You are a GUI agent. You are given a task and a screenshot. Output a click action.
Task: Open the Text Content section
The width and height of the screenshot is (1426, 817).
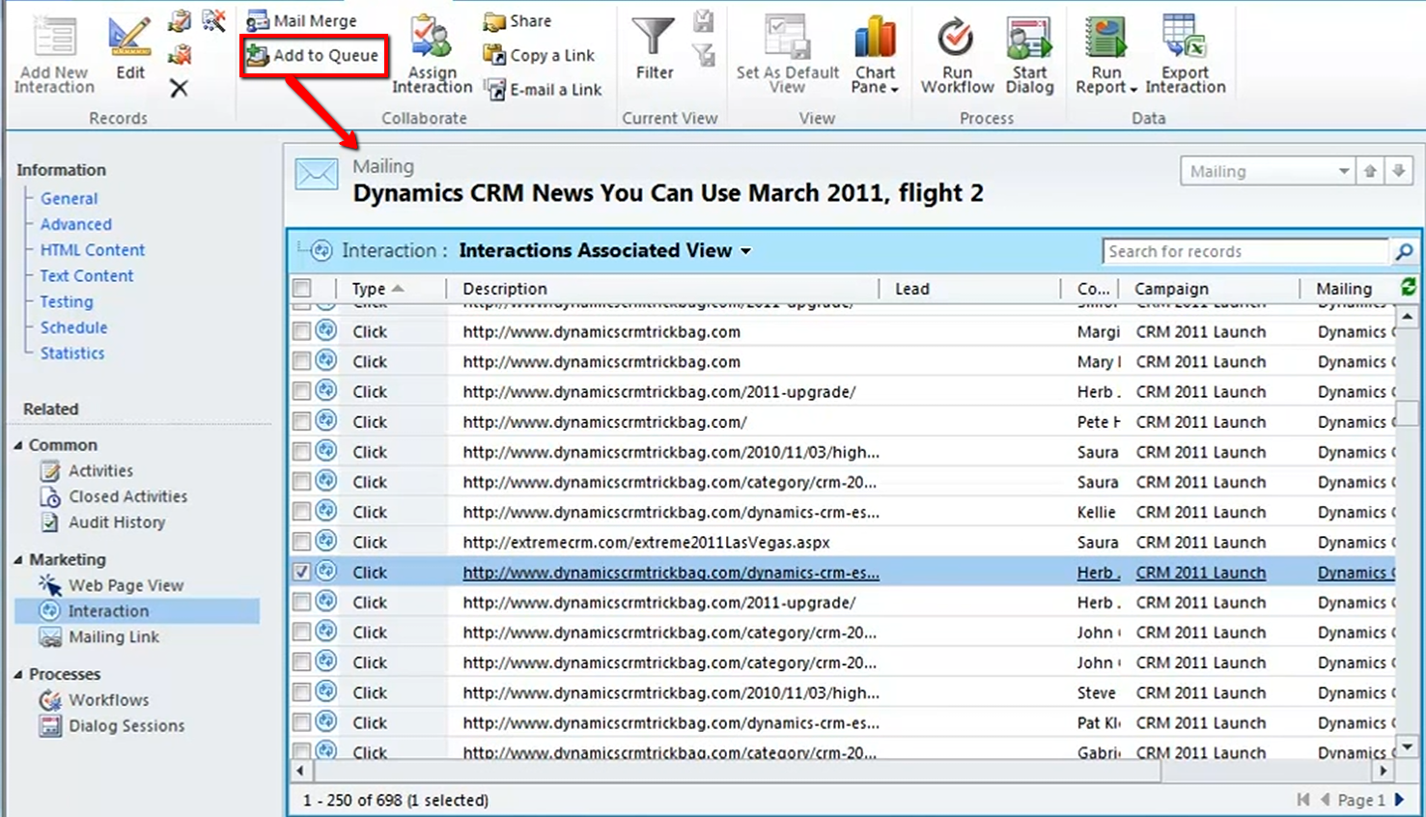tap(87, 276)
